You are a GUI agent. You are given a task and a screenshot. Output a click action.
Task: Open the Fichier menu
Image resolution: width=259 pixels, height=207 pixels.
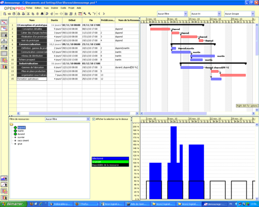point(29,8)
